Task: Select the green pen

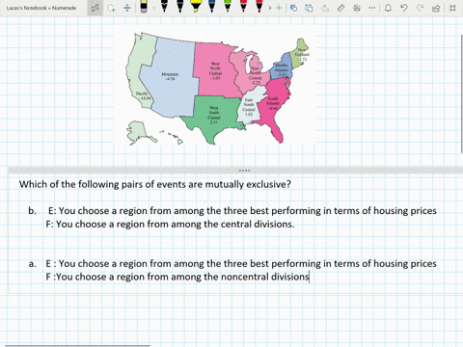Action: point(228,7)
